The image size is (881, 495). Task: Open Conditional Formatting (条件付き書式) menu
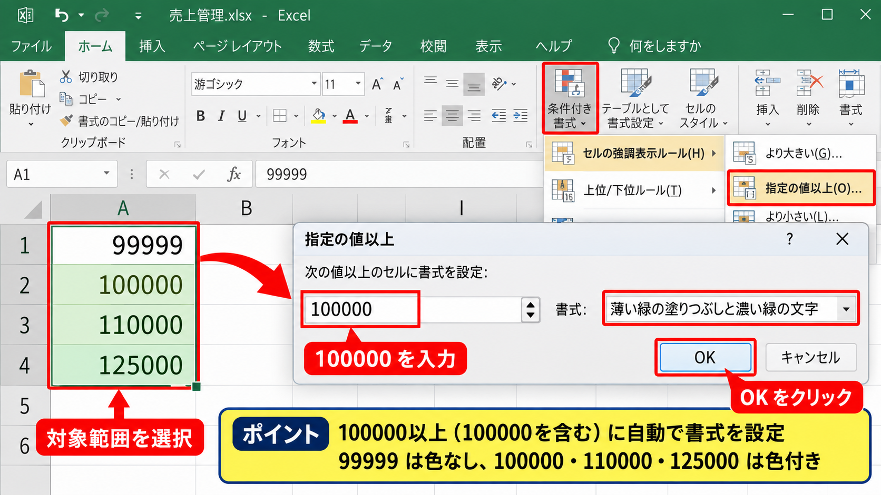click(x=570, y=98)
